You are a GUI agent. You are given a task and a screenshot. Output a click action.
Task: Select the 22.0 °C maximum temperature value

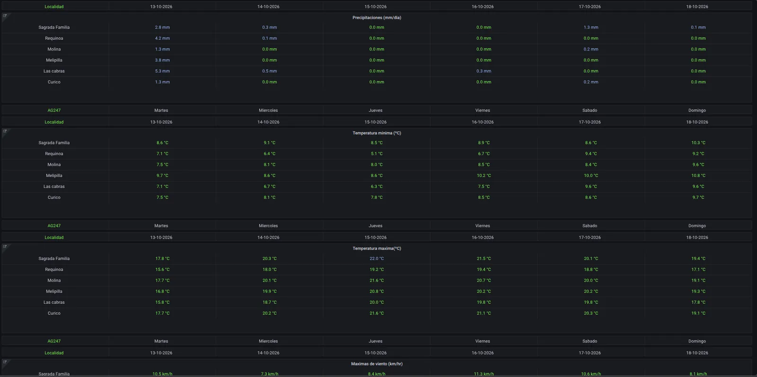coord(377,259)
